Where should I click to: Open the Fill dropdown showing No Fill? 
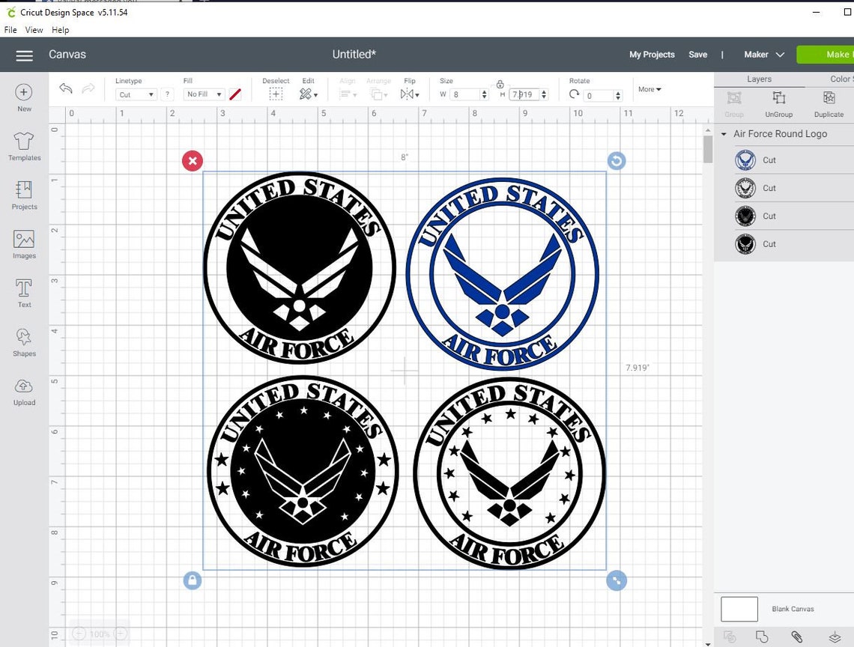(204, 94)
